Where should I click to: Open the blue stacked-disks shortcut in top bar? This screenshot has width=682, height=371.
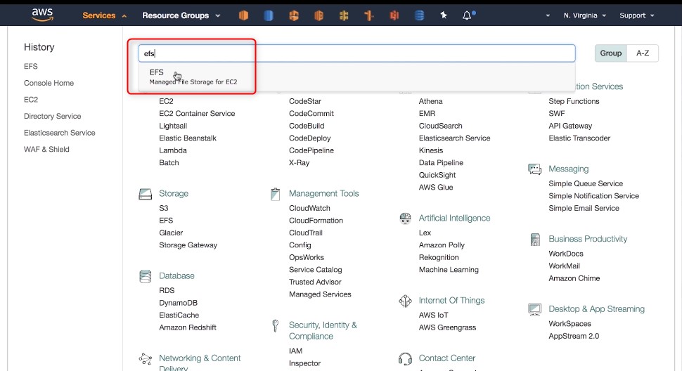click(419, 15)
